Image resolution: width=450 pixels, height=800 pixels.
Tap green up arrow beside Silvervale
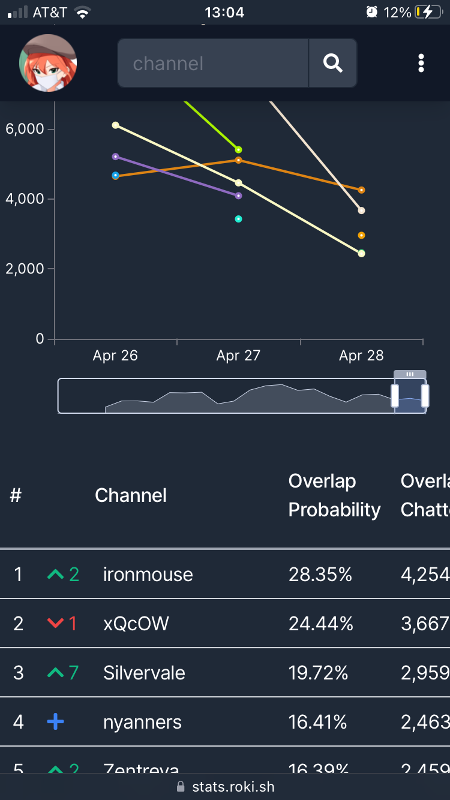click(x=55, y=673)
